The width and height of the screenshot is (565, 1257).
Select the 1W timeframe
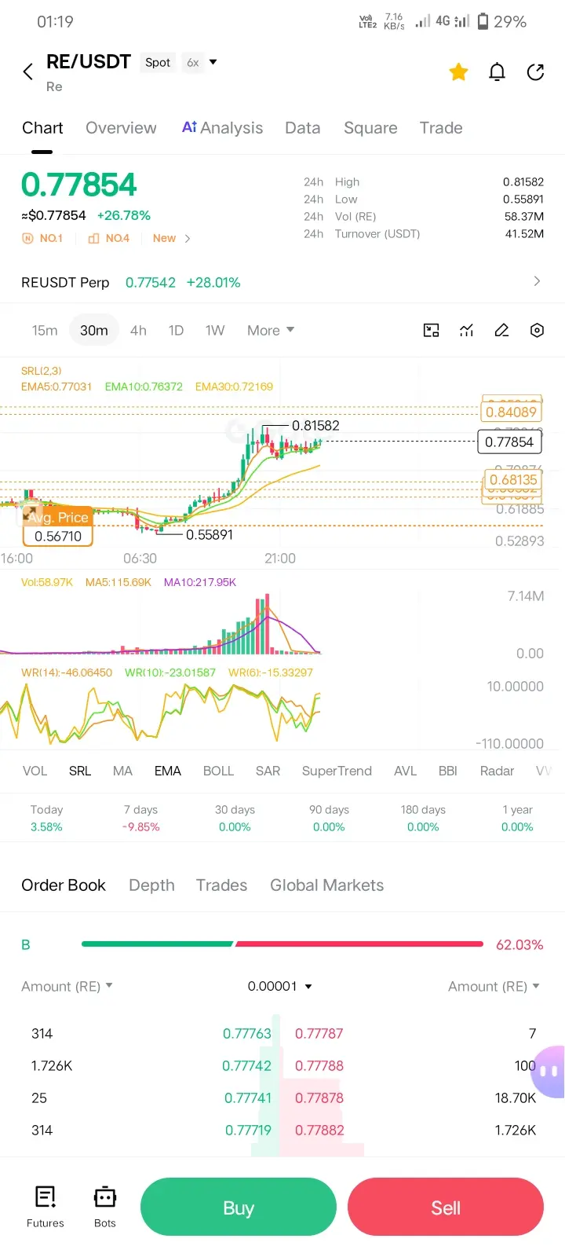click(x=215, y=331)
